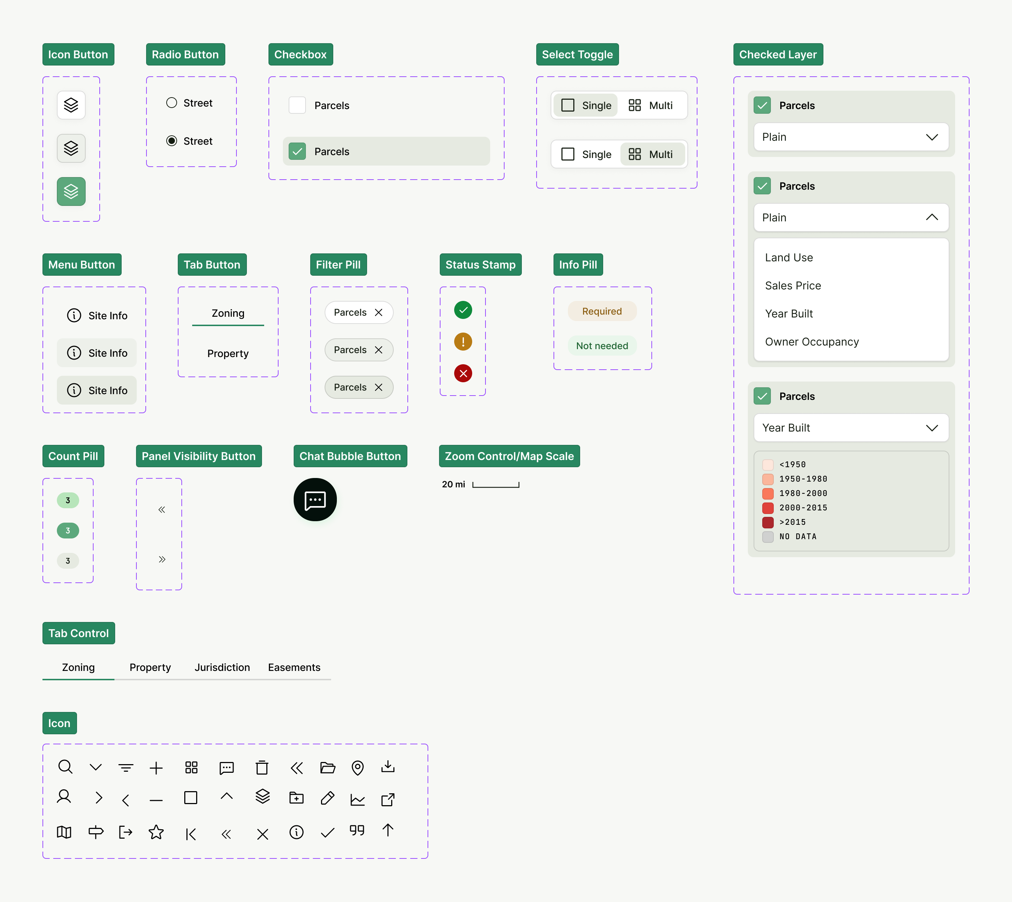Click the chevron down icon in icon set
Image resolution: width=1012 pixels, height=902 pixels.
point(96,767)
